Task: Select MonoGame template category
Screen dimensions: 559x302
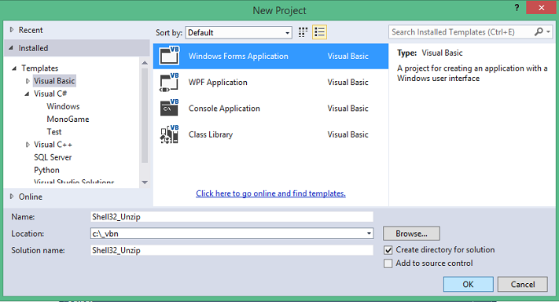Action: (68, 119)
